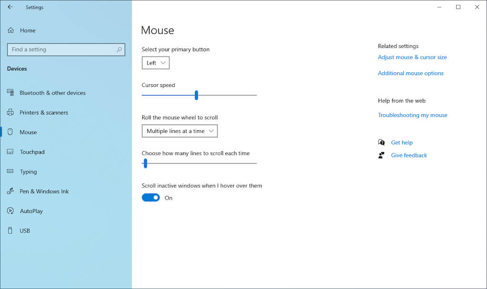
Task: Click the Devices section label
Action: click(x=17, y=68)
